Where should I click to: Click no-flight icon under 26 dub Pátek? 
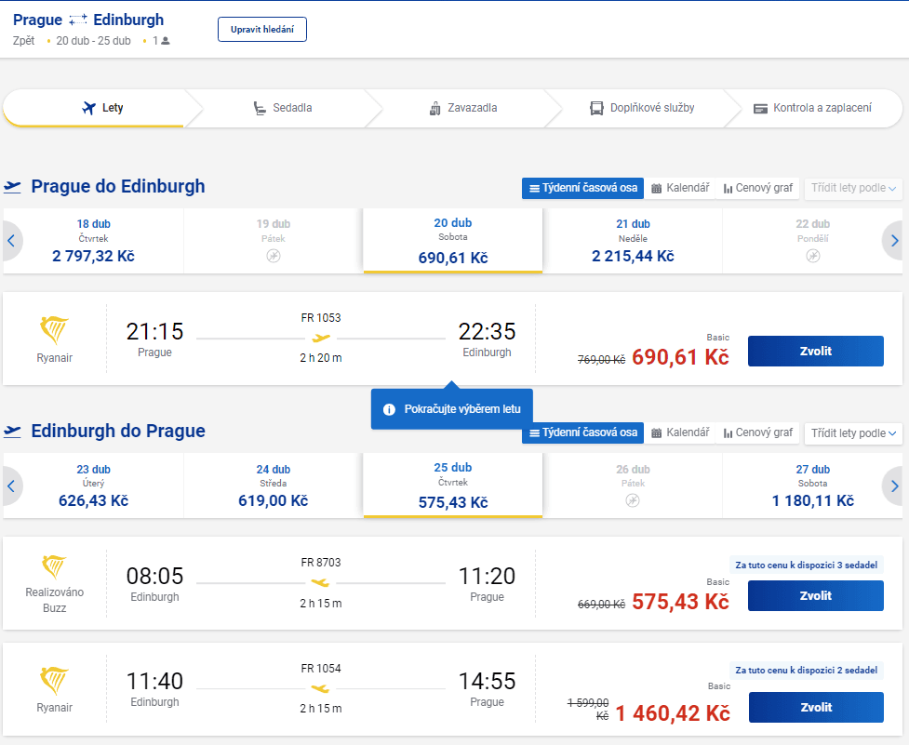tap(633, 500)
